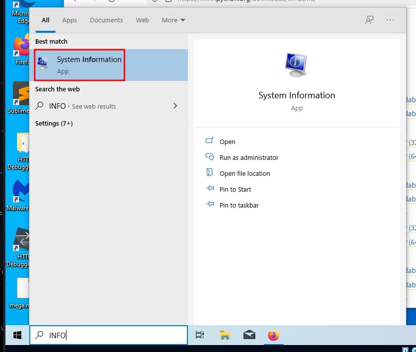Image resolution: width=416 pixels, height=352 pixels.
Task: Expand the More filter dropdown
Action: (173, 20)
